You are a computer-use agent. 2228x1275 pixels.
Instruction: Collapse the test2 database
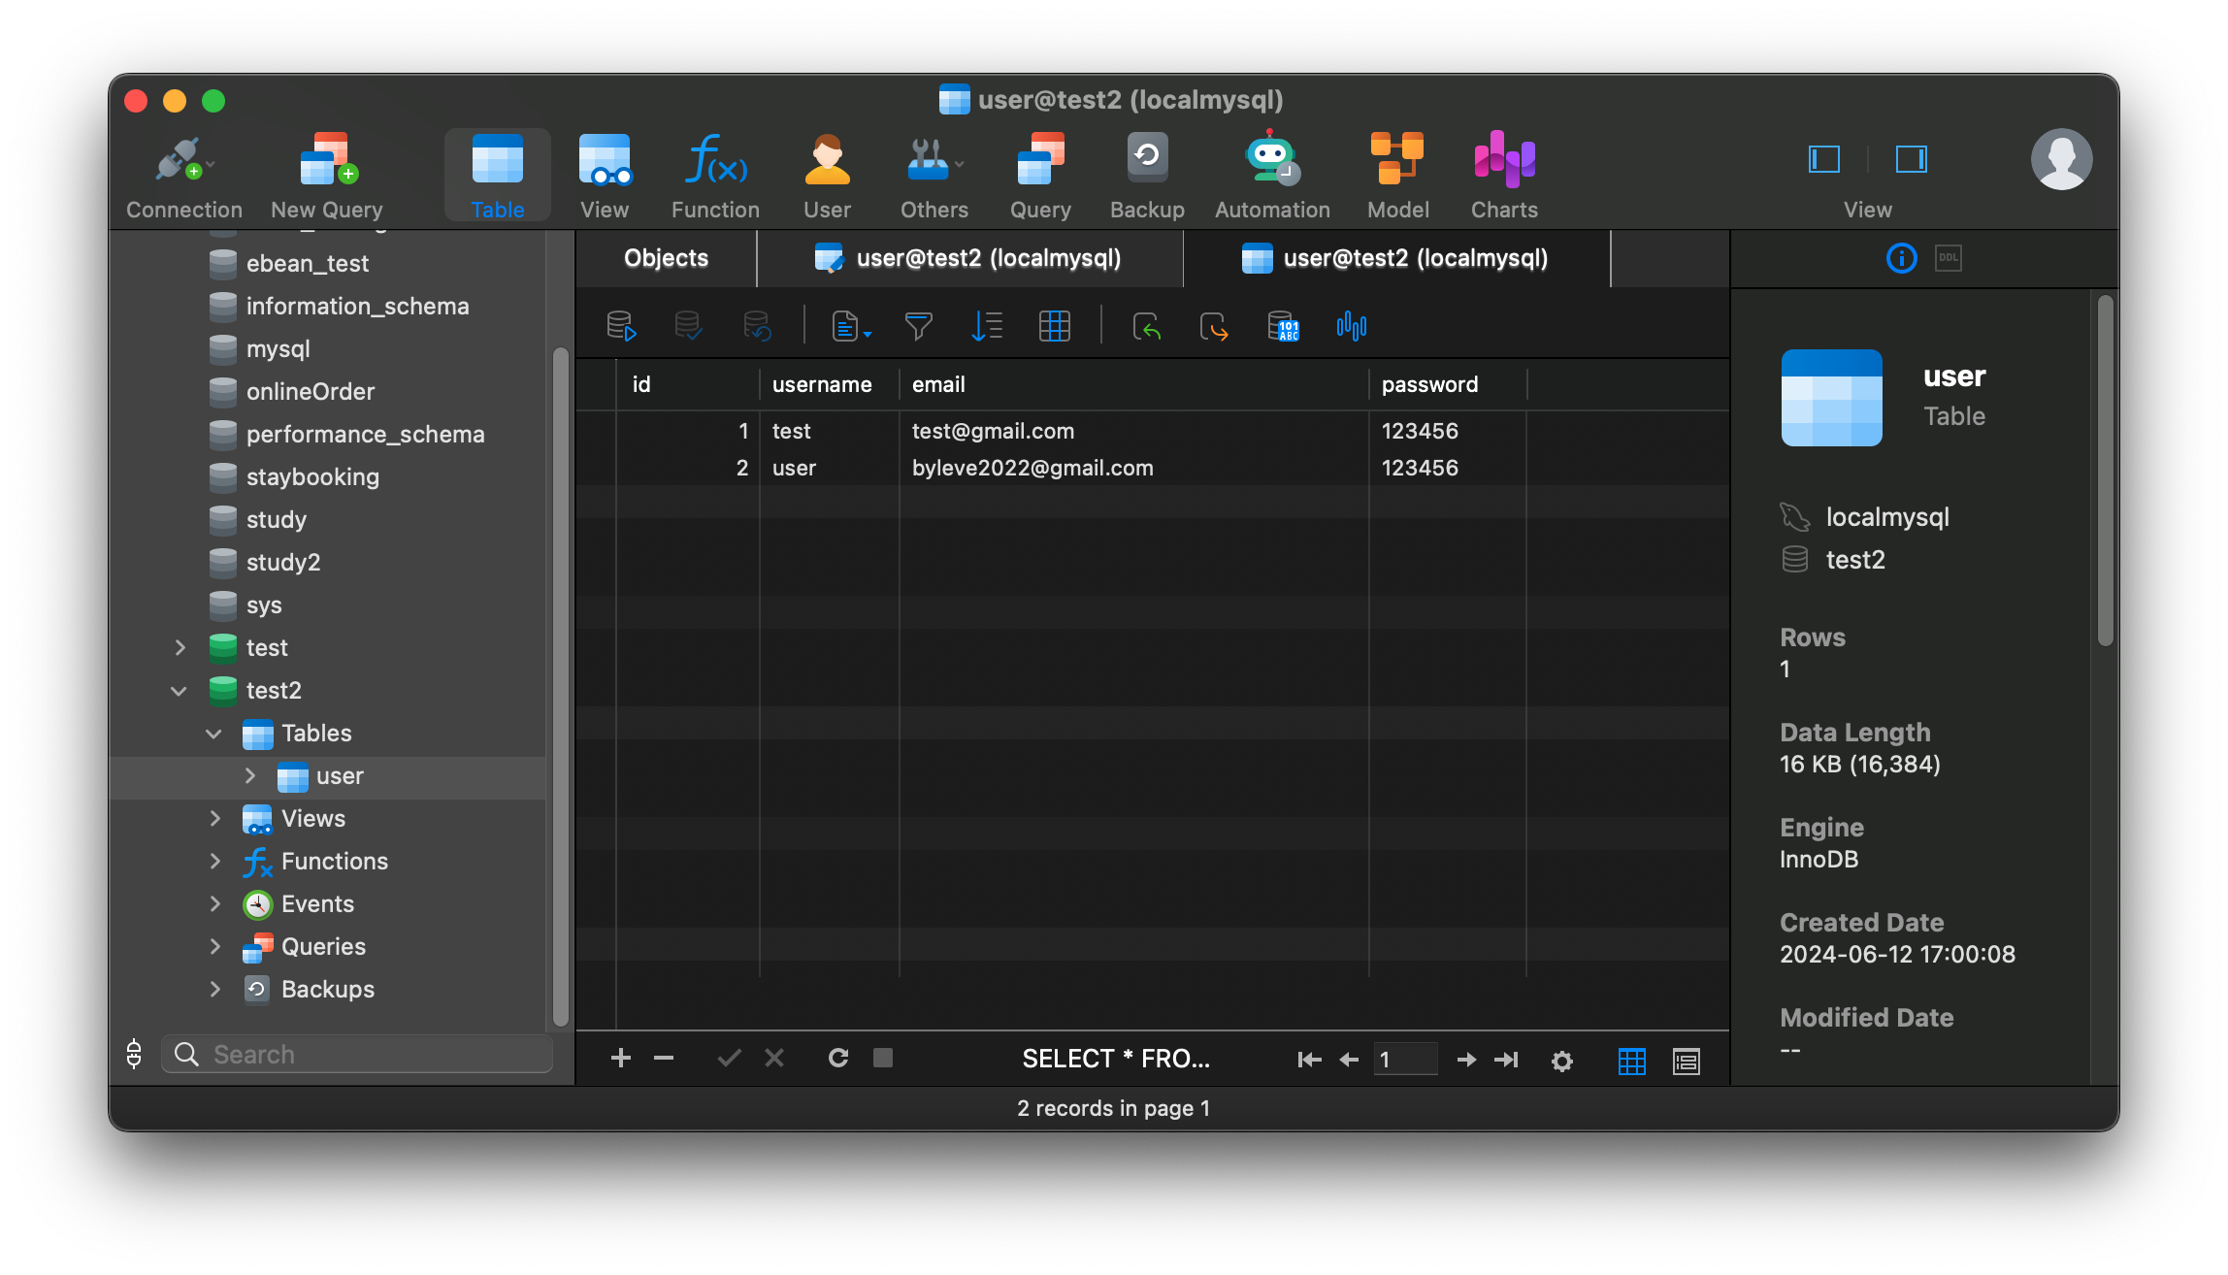tap(179, 690)
